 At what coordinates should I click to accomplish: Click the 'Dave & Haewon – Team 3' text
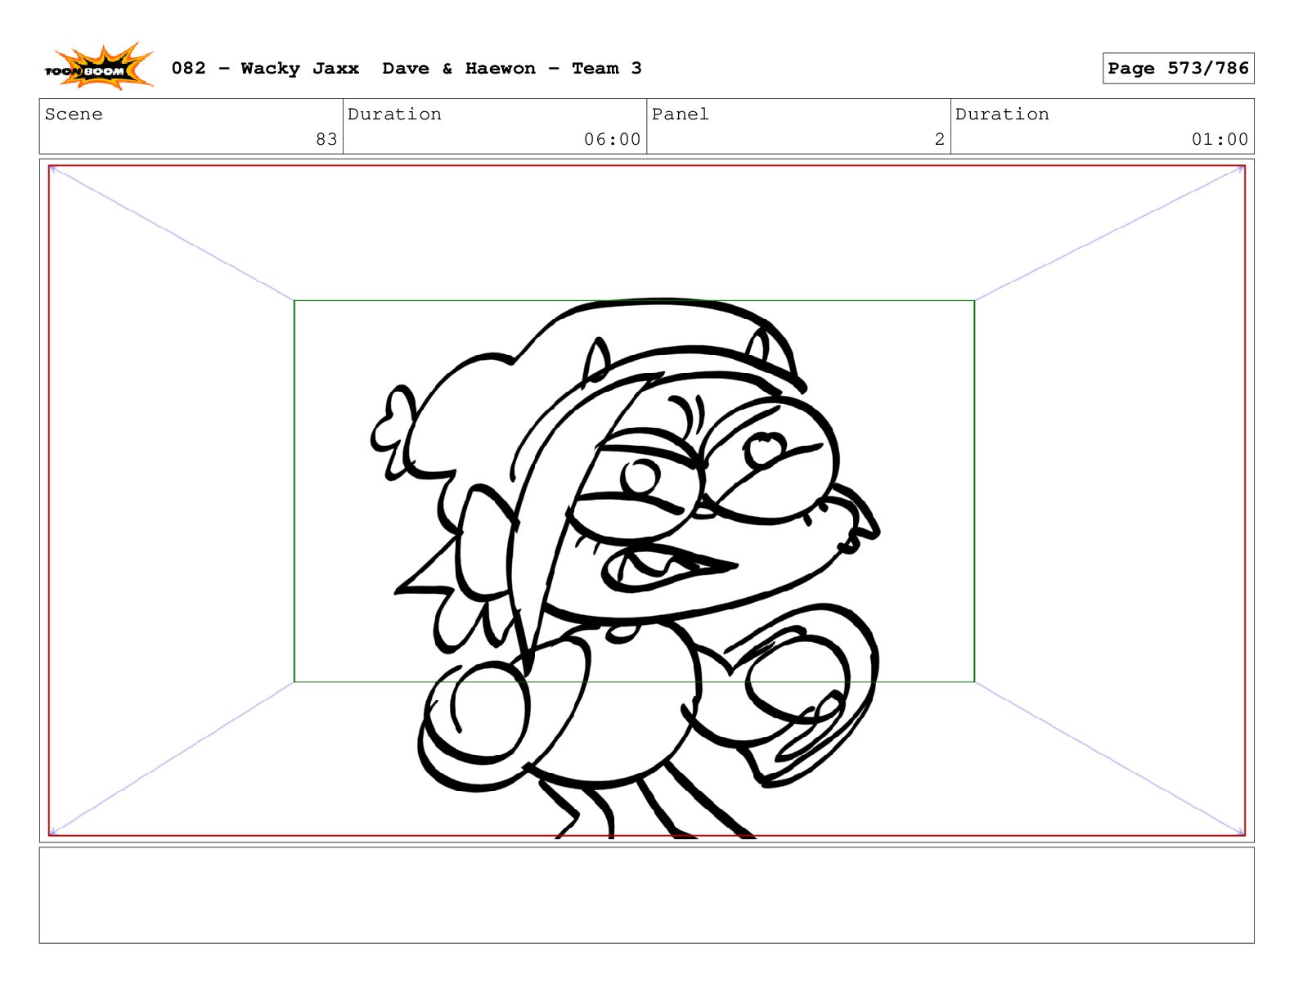(512, 68)
